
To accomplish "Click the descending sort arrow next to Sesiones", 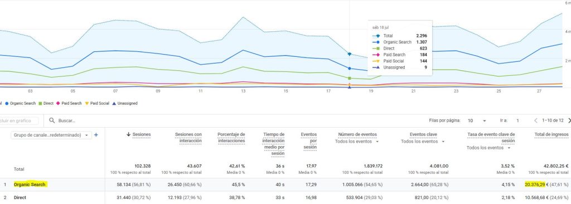I will [x=128, y=134].
